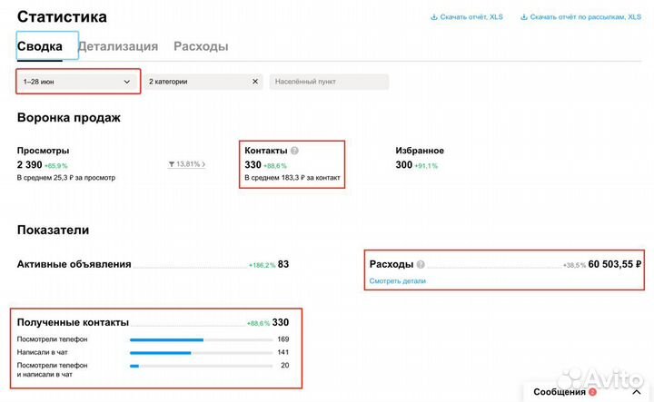Switch to the Детализация tab
Image resolution: width=654 pixels, height=402 pixels.
[118, 46]
